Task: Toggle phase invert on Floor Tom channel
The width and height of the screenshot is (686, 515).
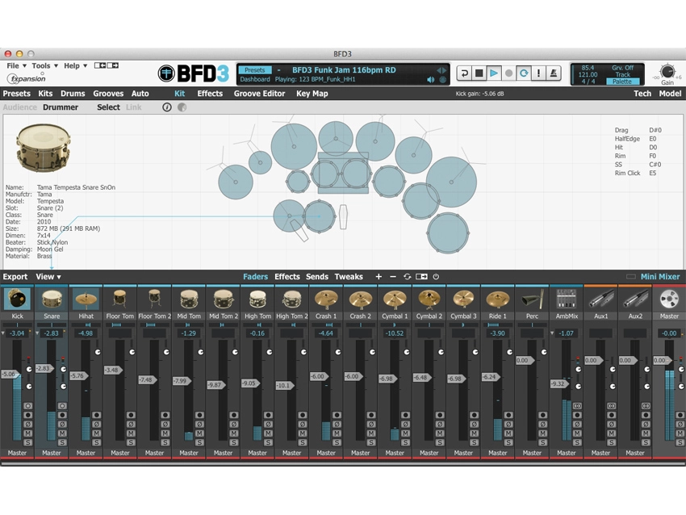Action: tap(131, 424)
